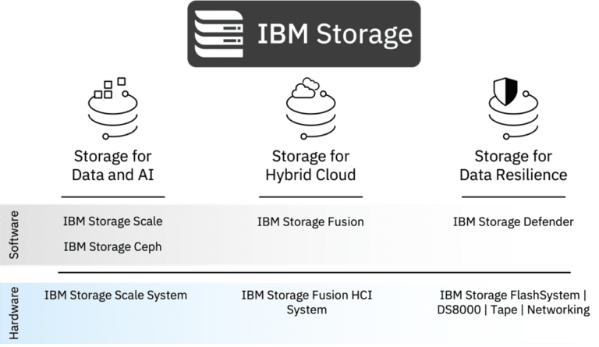Select IBM Storage Ceph software entry
Screen dimensions: 599x347
tap(112, 246)
